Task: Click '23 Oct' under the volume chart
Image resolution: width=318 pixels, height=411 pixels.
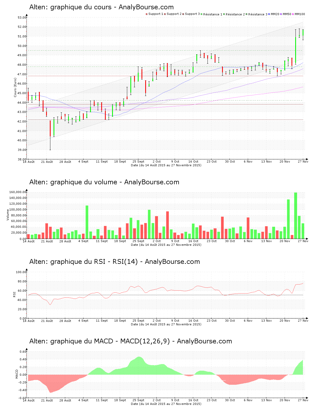Action: coord(212,241)
